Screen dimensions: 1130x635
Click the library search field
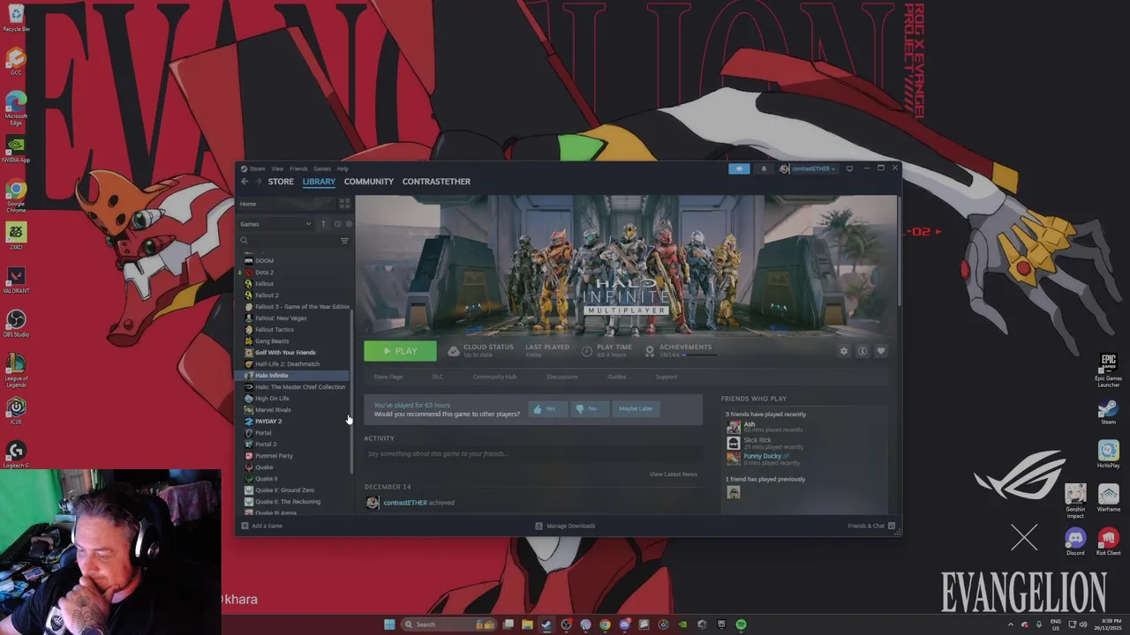click(288, 240)
